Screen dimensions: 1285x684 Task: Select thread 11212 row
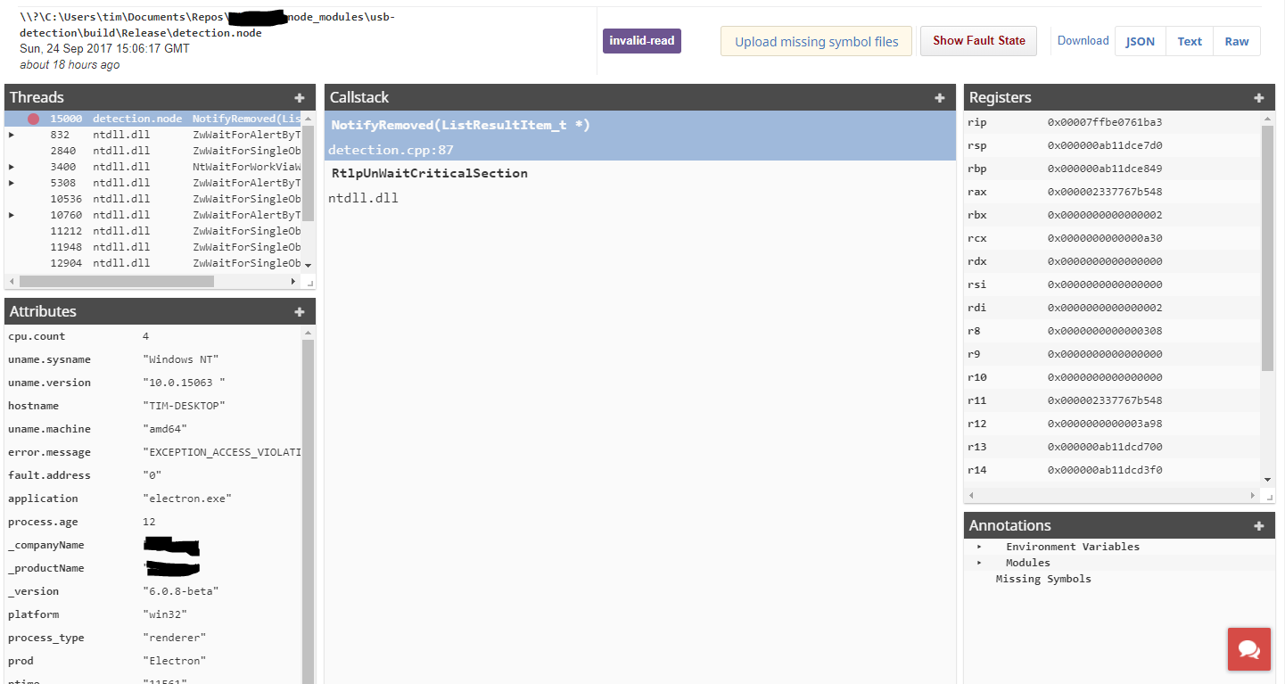154,231
